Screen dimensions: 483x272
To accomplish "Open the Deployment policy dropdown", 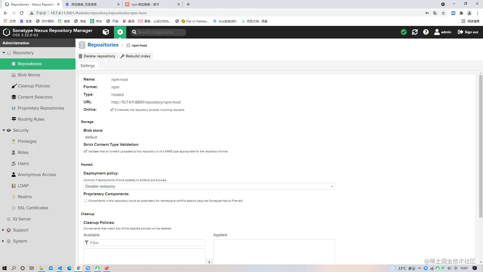I will [x=209, y=186].
